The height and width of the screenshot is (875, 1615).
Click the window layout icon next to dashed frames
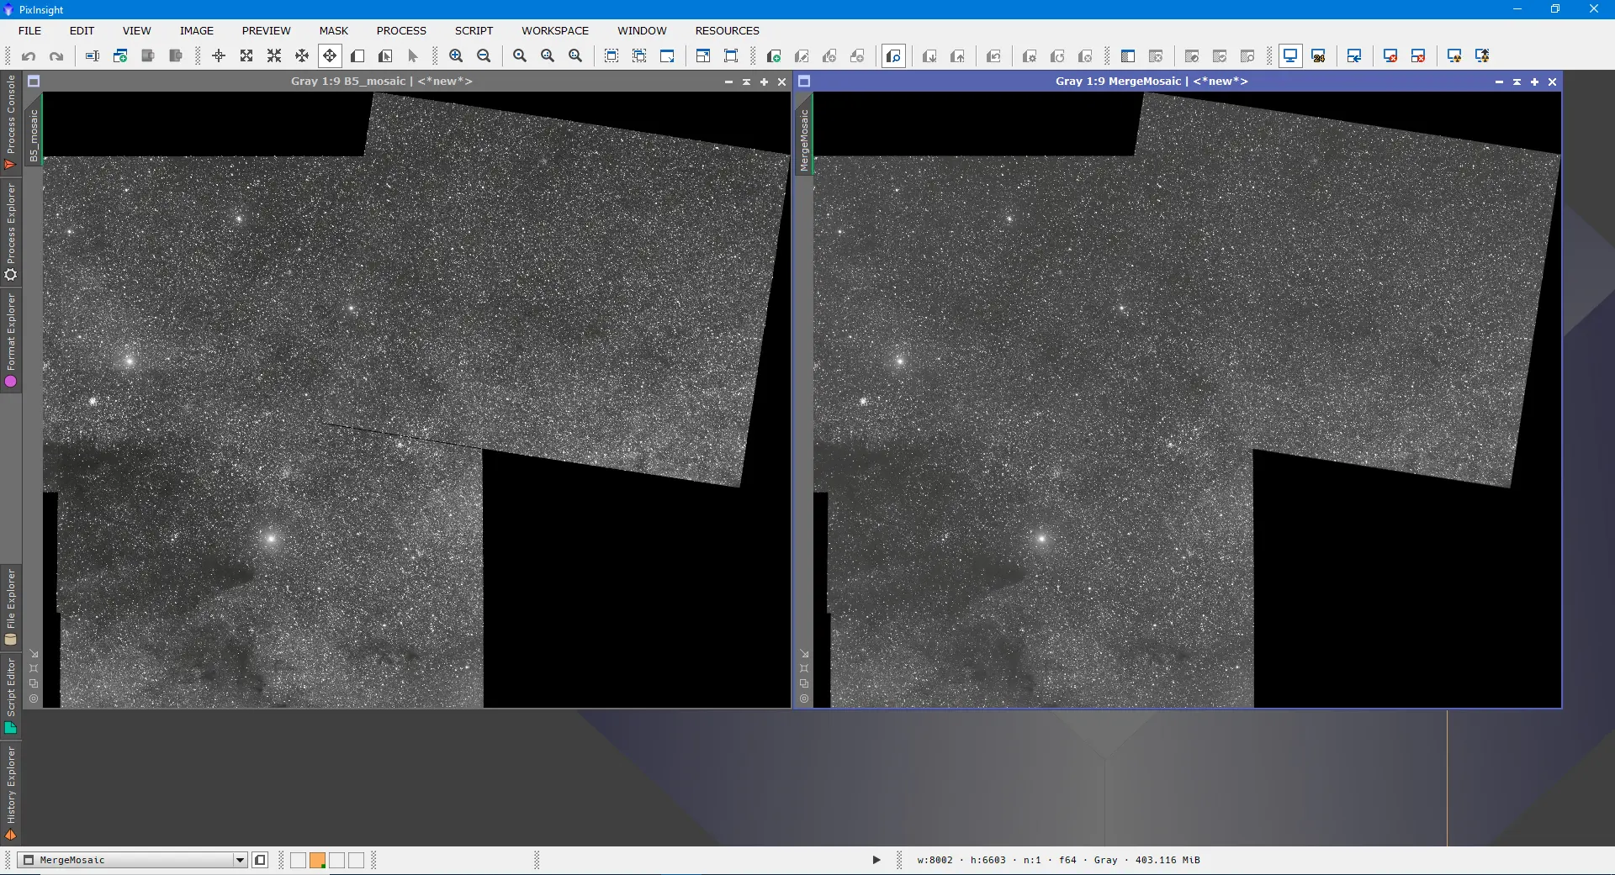coord(667,56)
